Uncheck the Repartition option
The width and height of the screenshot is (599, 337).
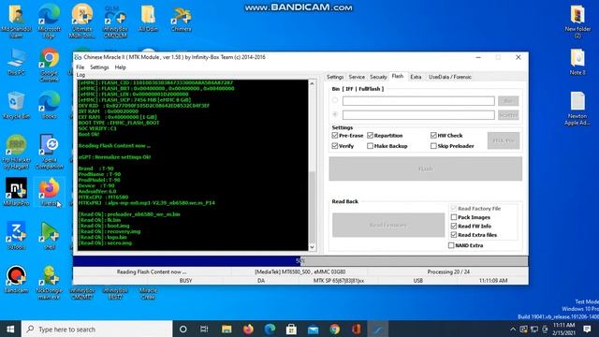pyautogui.click(x=371, y=136)
